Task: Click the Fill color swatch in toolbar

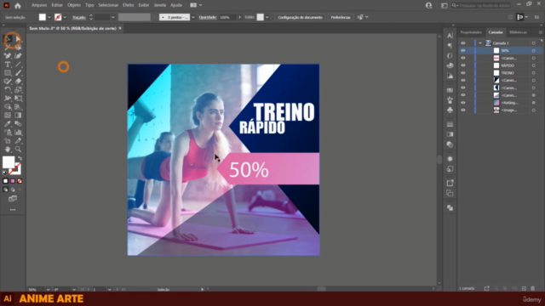Action: click(9, 162)
